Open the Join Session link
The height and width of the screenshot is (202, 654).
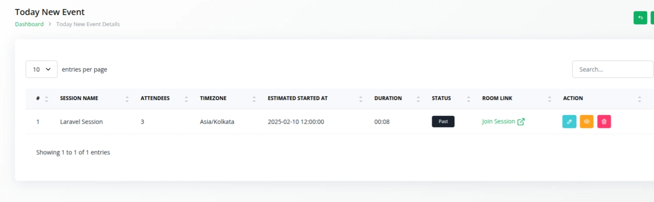point(498,121)
